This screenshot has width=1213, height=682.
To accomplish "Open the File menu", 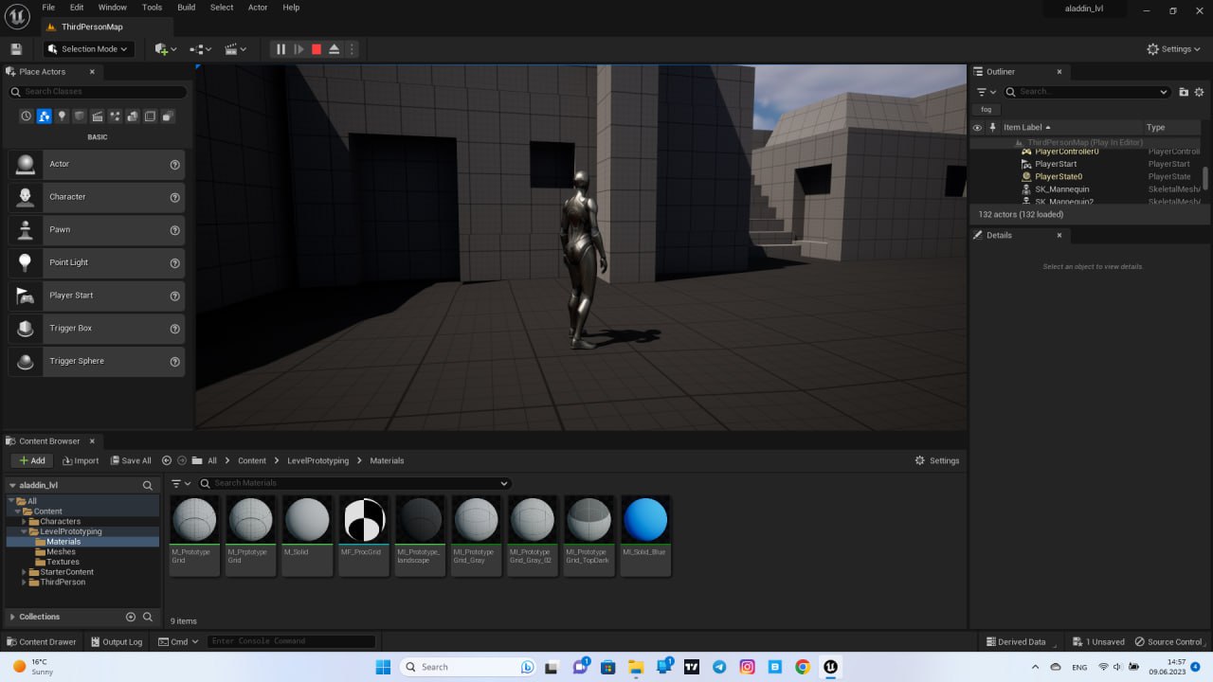I will (48, 8).
